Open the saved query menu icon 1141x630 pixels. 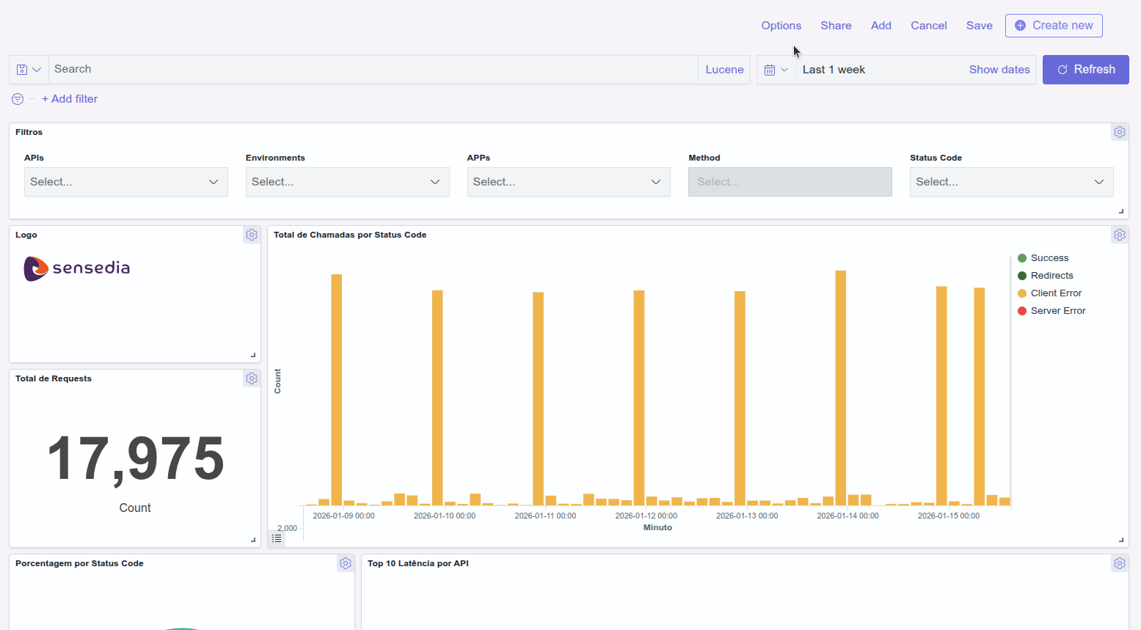pyautogui.click(x=28, y=70)
